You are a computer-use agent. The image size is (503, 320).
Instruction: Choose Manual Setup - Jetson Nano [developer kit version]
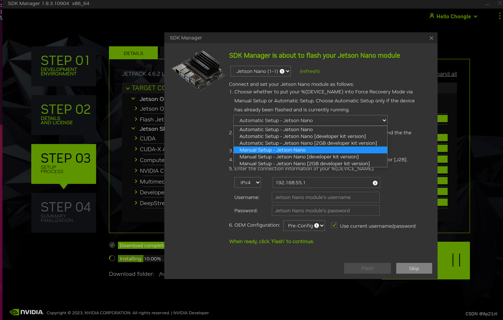pyautogui.click(x=310, y=157)
